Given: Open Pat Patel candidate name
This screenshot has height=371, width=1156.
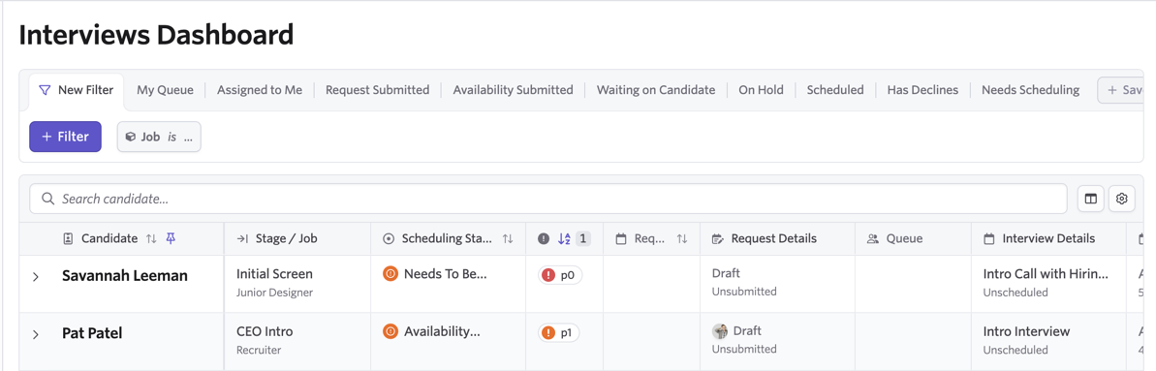Looking at the screenshot, I should coord(92,333).
